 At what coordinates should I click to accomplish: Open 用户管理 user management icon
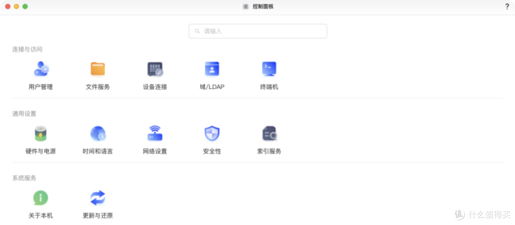click(41, 69)
